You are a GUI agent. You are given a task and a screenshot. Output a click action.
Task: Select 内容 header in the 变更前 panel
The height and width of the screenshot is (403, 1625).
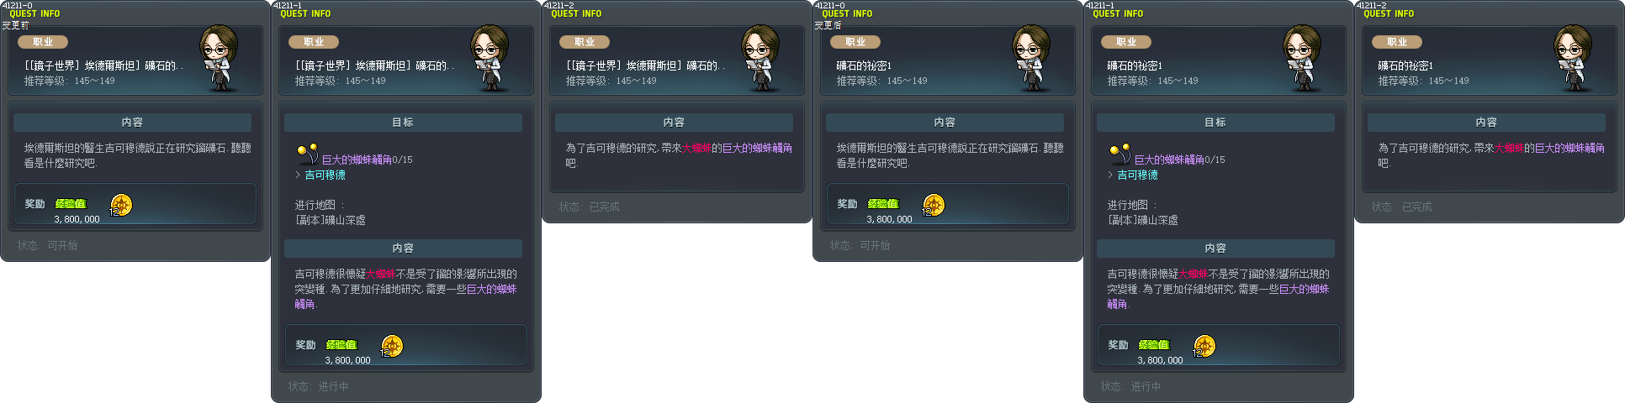(132, 123)
